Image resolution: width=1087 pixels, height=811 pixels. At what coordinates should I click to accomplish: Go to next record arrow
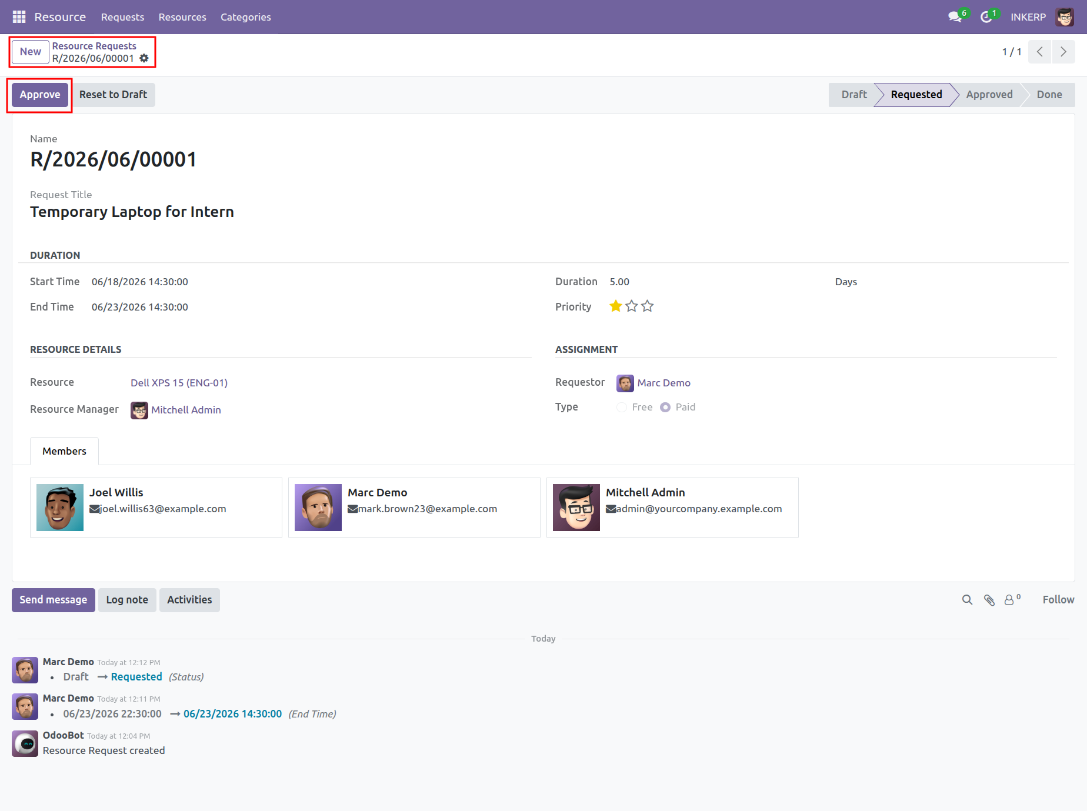click(1063, 52)
